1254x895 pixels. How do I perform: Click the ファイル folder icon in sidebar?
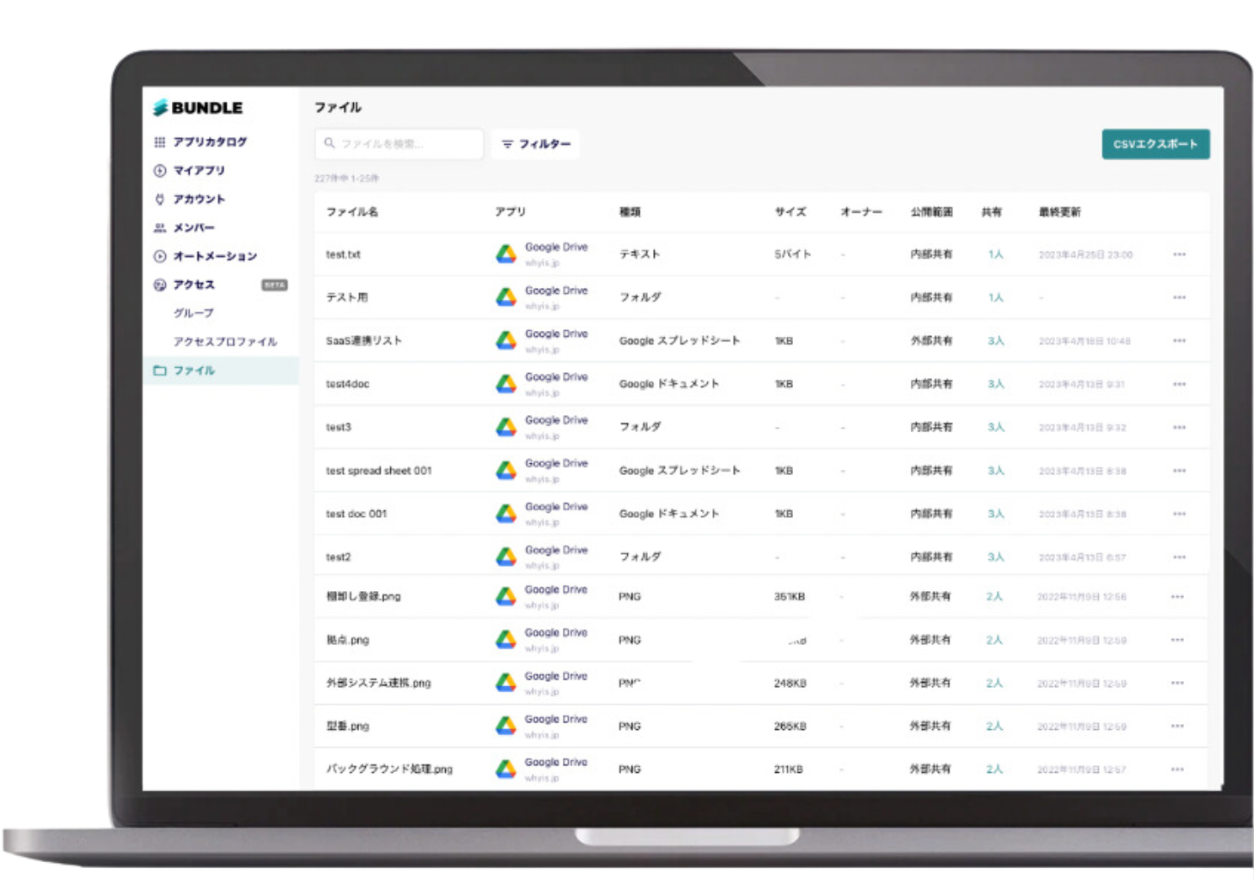160,370
